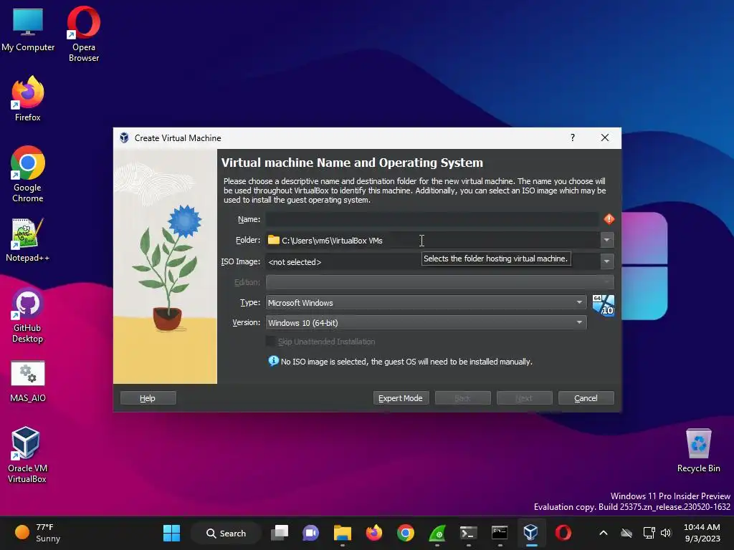This screenshot has width=734, height=550.
Task: Toggle the Skip Unattended Installation checkbox
Action: pos(270,342)
